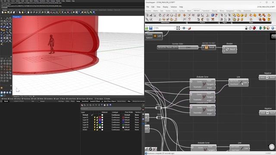Click the first Region group icon in ribbon
The width and height of the screenshot is (276, 155).
tap(222, 15)
